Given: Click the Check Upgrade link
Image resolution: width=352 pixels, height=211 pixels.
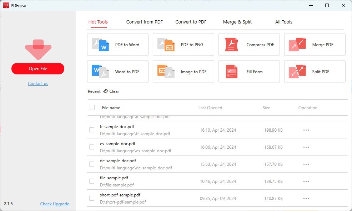Looking at the screenshot, I should (55, 204).
